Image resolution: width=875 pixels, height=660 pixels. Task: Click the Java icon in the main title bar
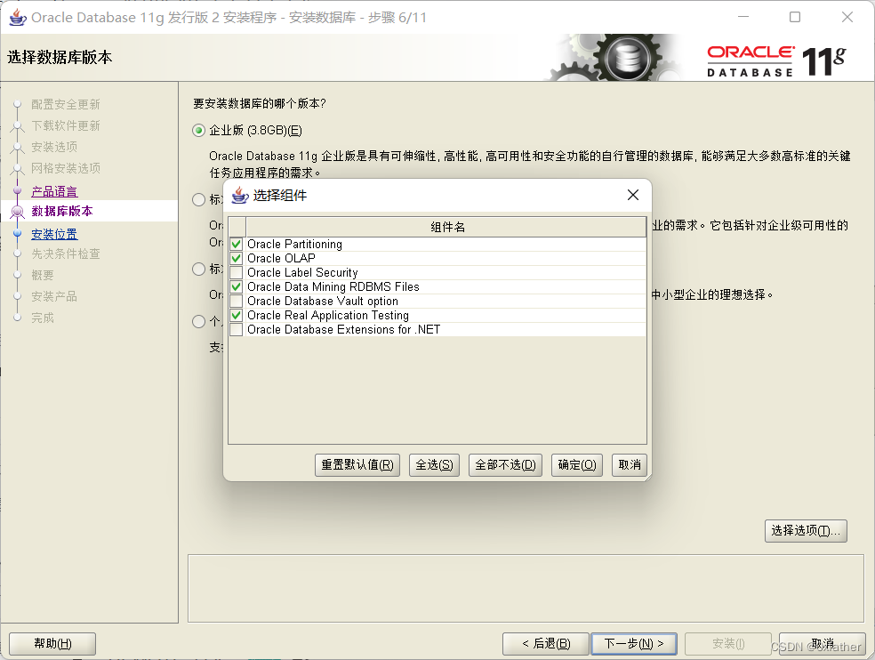click(18, 17)
